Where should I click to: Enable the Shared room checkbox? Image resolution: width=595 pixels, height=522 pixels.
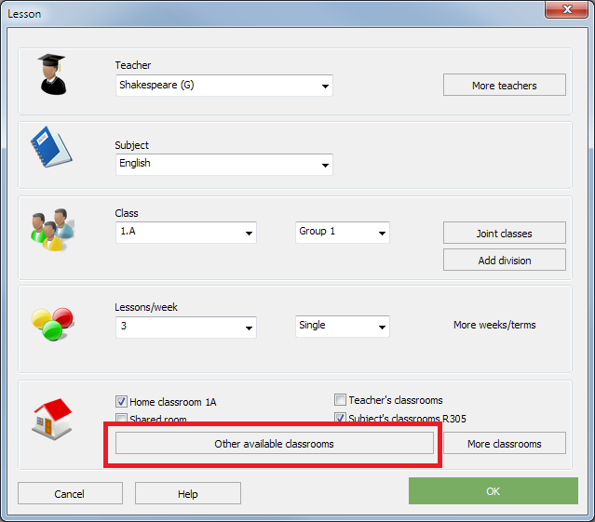click(x=121, y=420)
